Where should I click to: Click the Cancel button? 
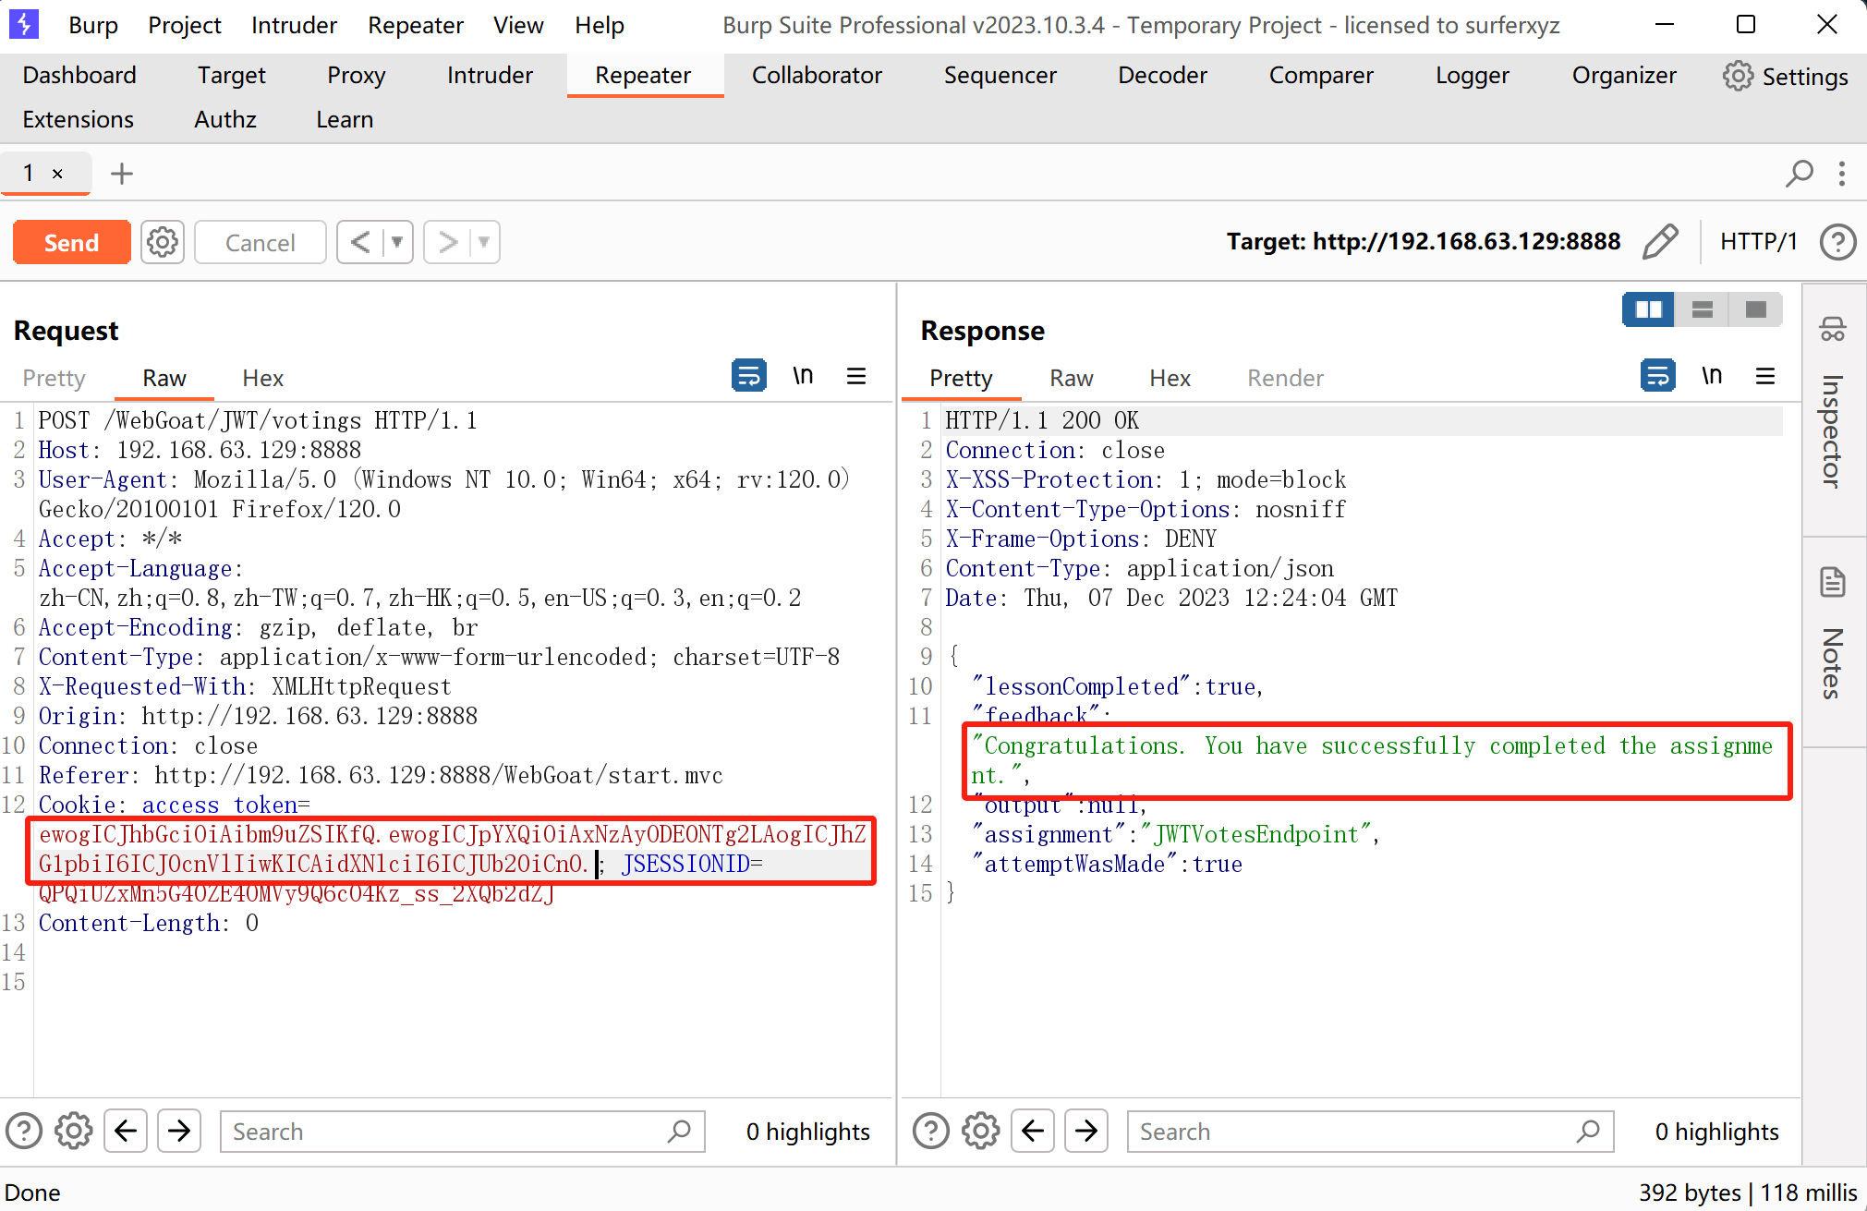[x=261, y=241]
